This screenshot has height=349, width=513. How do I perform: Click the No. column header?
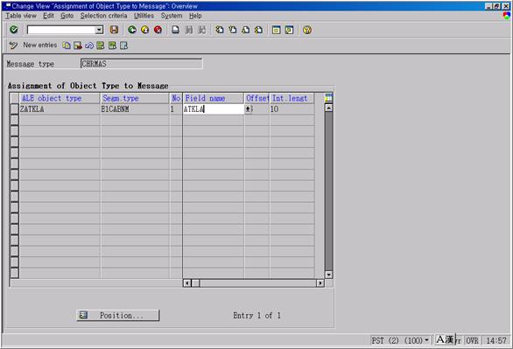click(176, 98)
